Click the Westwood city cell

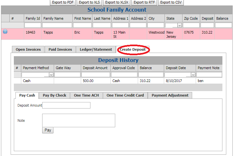tap(156, 34)
